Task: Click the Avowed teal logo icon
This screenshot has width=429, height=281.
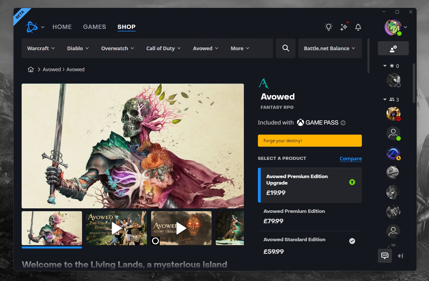Action: click(264, 83)
